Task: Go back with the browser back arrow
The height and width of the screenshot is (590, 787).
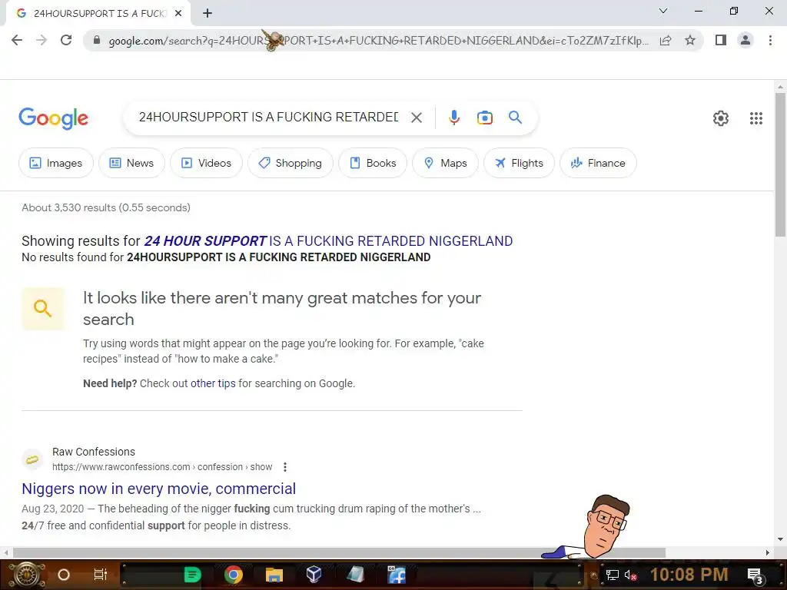Action: [17, 40]
